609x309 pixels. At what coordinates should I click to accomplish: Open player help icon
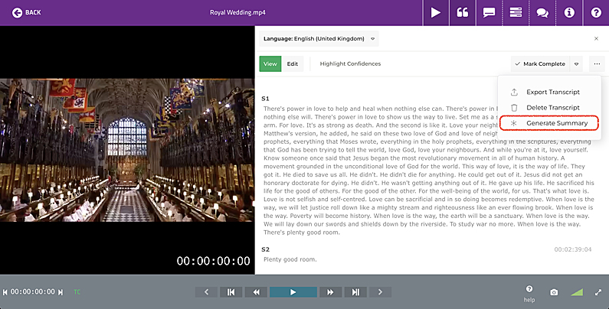click(529, 294)
